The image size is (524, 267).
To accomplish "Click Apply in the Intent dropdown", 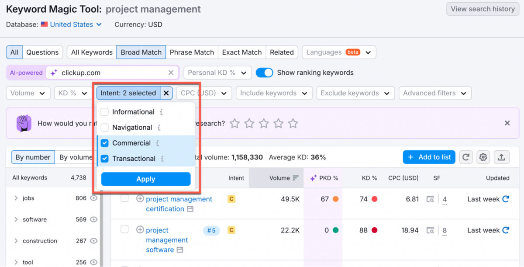I will (146, 179).
